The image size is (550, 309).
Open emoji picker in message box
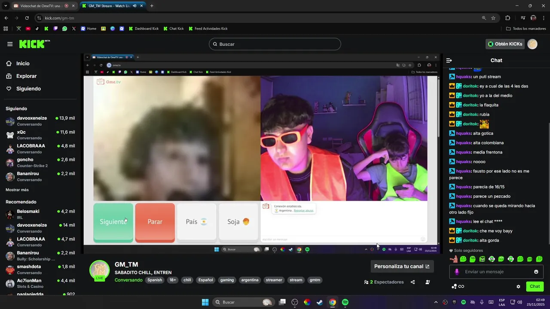point(536,272)
